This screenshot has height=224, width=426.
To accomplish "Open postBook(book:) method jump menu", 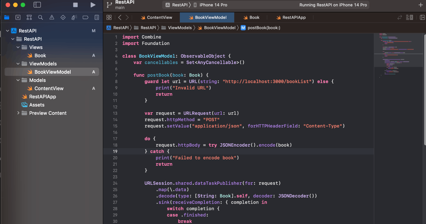I will tap(260, 28).
